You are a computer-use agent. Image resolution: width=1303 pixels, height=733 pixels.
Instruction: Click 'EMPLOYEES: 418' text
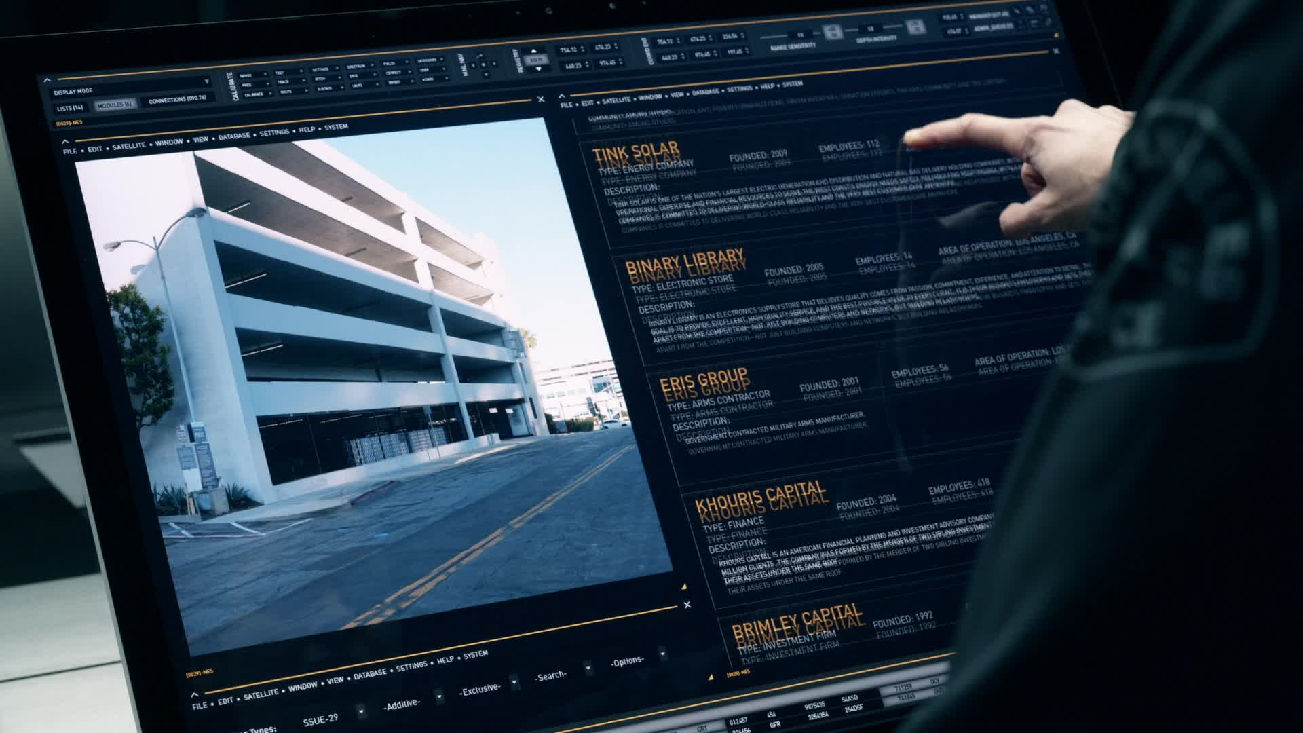pos(959,486)
